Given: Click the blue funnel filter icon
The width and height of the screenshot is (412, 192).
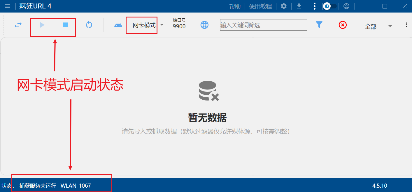Looking at the screenshot, I should (319, 25).
